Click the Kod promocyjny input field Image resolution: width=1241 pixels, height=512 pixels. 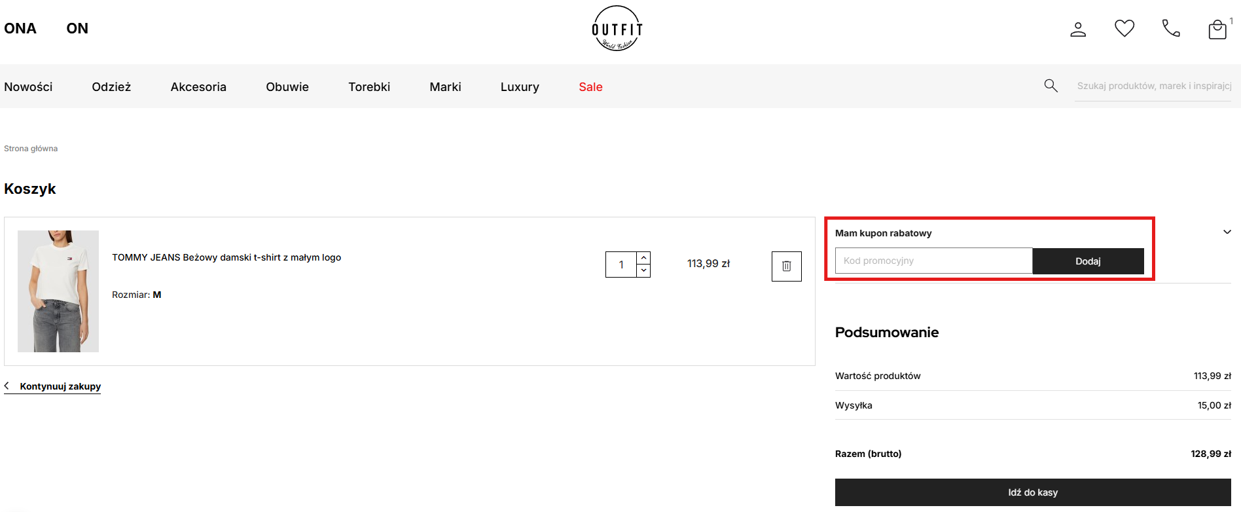click(933, 261)
